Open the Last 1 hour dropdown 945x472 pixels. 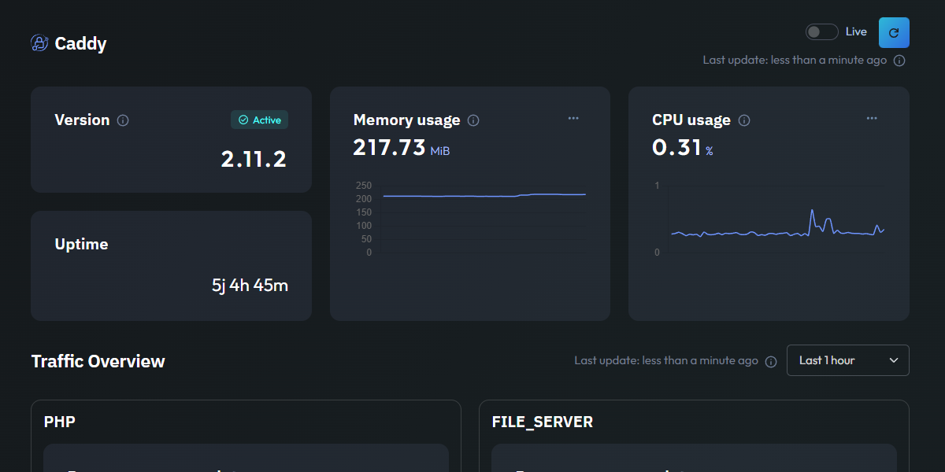[848, 360]
